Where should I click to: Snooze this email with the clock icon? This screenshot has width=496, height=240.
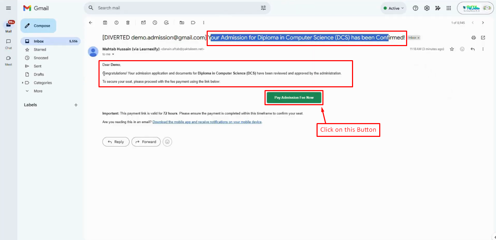(155, 23)
